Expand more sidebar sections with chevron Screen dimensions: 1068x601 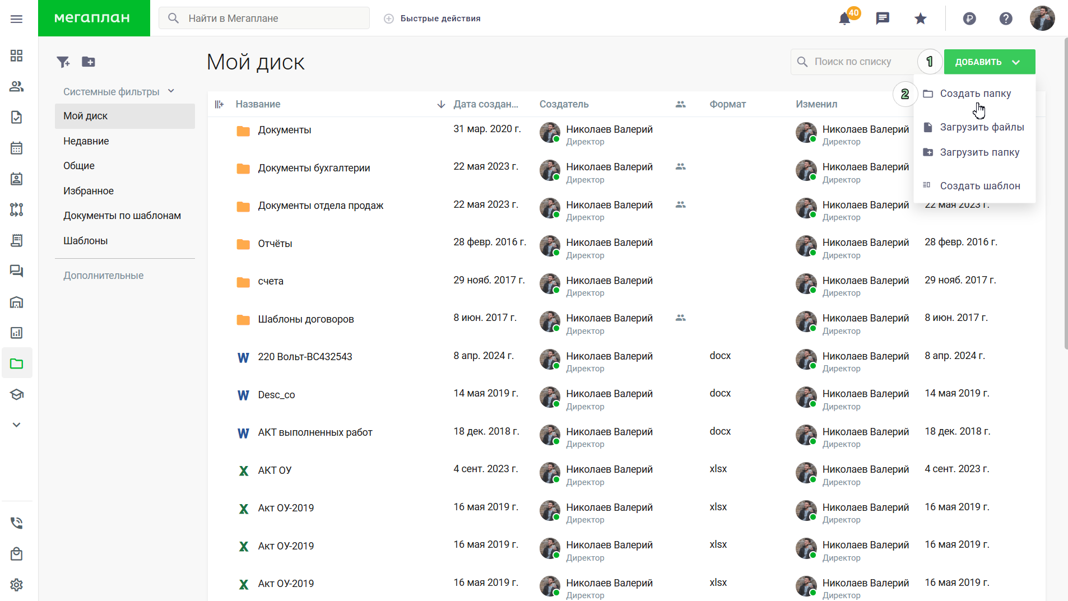pos(16,425)
